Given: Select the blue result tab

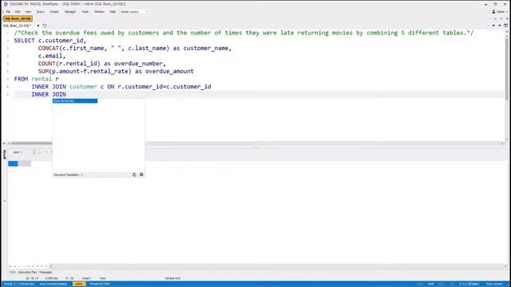Looking at the screenshot, I should click(13, 163).
